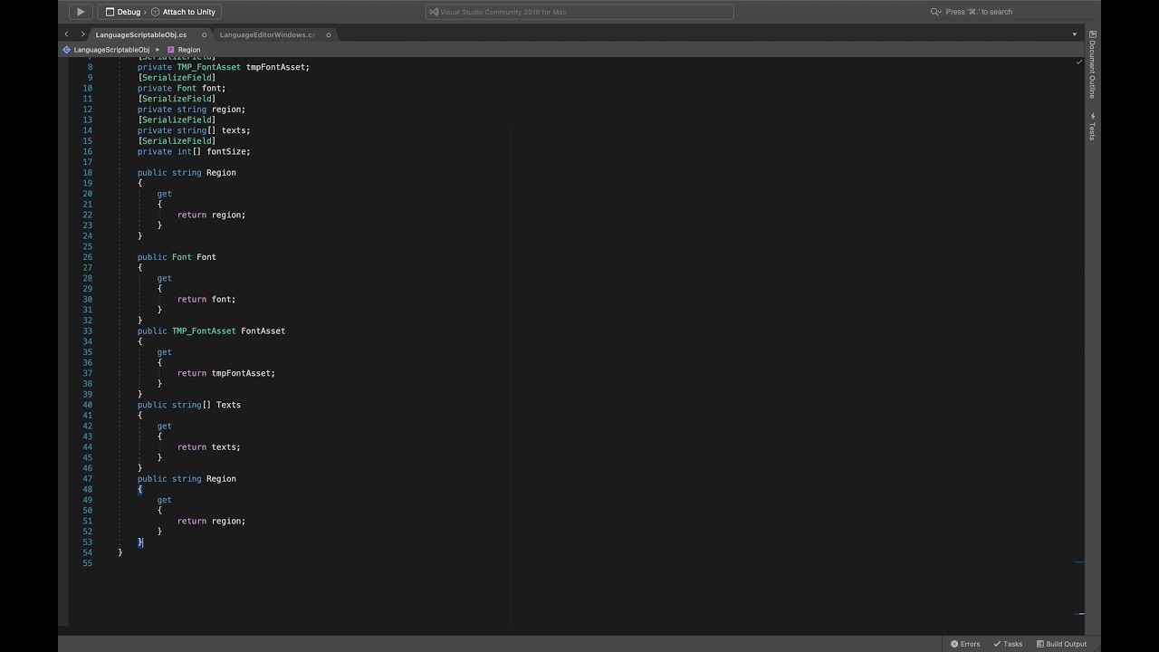Click 'public string Region' on line 18
The height and width of the screenshot is (652, 1159).
(187, 173)
